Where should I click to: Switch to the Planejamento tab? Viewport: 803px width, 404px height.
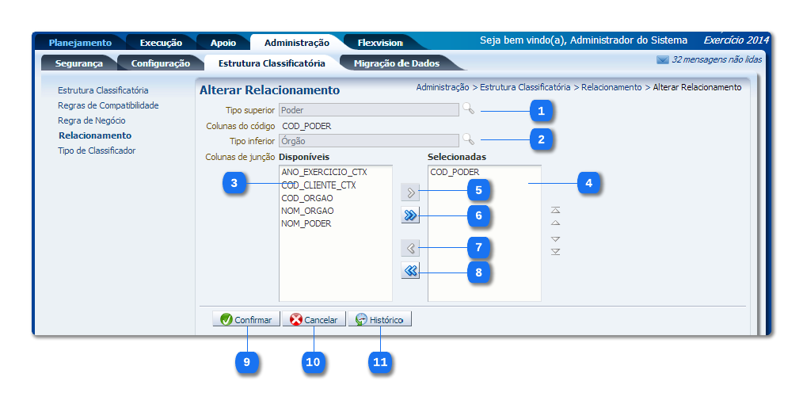pyautogui.click(x=80, y=43)
